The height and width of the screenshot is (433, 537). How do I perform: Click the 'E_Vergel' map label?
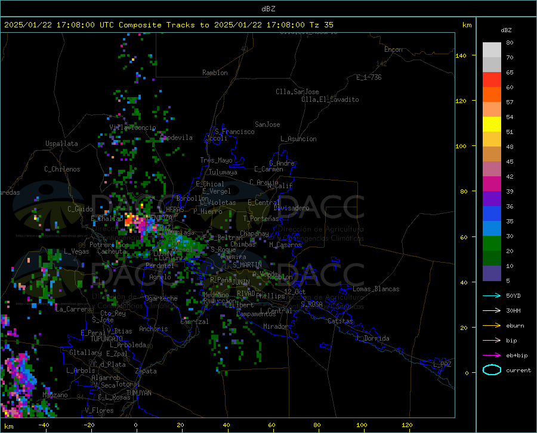point(217,191)
